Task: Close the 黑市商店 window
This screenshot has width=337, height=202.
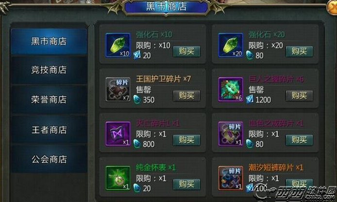Action: click(x=332, y=7)
